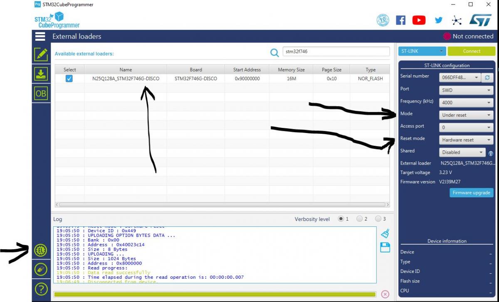Open the Help question mark page
This screenshot has width=499, height=302.
[41, 289]
